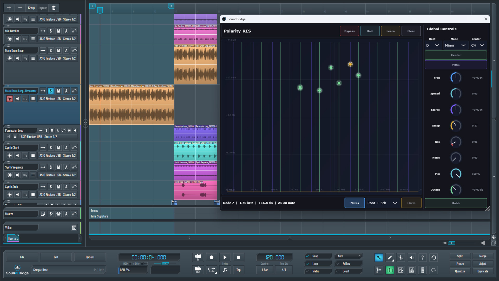Click the Redo arrow icon

[x=434, y=270]
